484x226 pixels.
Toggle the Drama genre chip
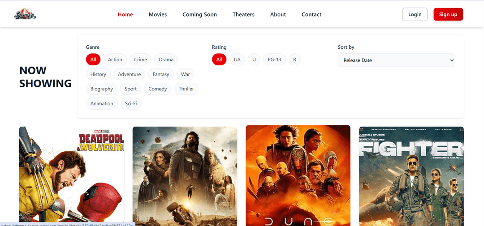coord(166,60)
